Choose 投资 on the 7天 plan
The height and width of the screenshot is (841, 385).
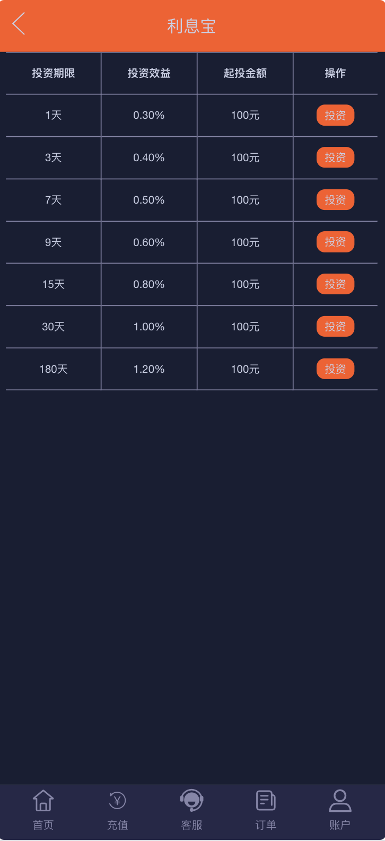pyautogui.click(x=335, y=200)
